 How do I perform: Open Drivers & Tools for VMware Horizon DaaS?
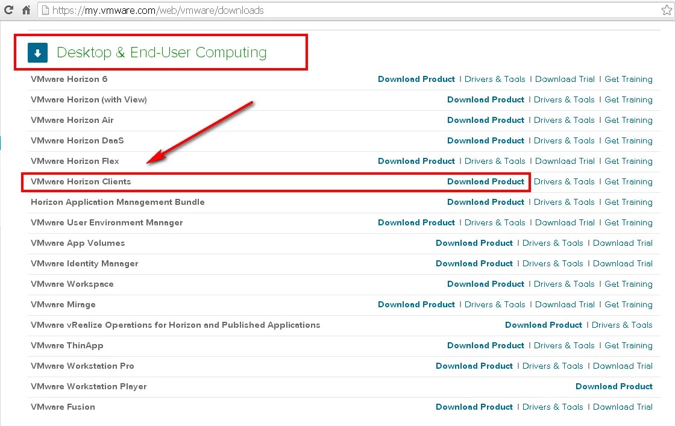[x=564, y=141]
